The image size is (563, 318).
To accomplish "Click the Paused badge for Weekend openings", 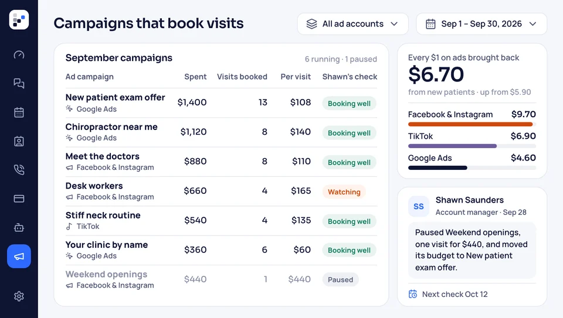I will pyautogui.click(x=340, y=279).
